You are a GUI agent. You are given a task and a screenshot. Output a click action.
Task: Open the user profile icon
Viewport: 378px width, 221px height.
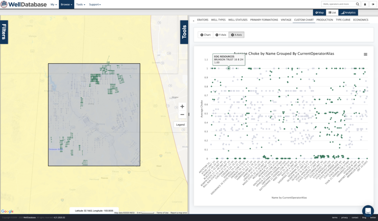pyautogui.click(x=365, y=4)
